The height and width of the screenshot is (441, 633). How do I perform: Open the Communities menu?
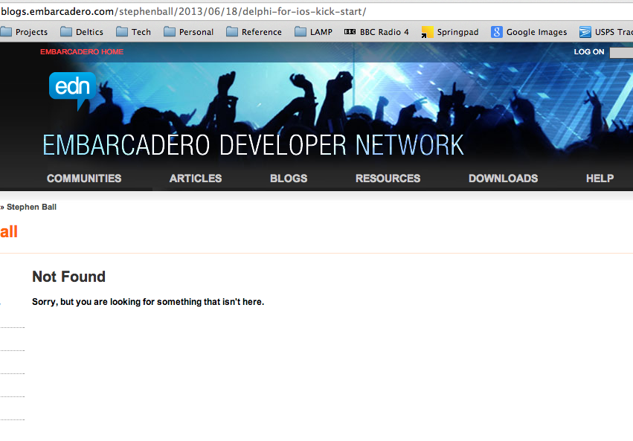tap(84, 178)
